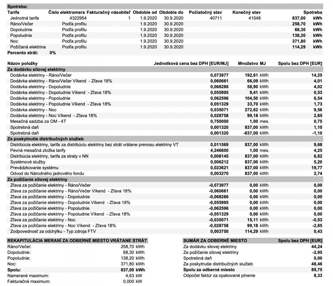Screen dimensions: 333x286
Task: Click the "Za dodávku silovej elektriny" section heading
Action: click(x=36, y=69)
